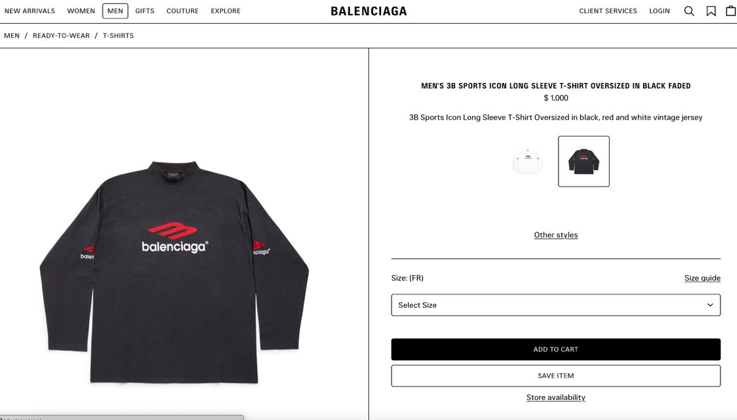Screen dimensions: 737x420
Task: Click ADD TO CART button
Action: (x=556, y=349)
